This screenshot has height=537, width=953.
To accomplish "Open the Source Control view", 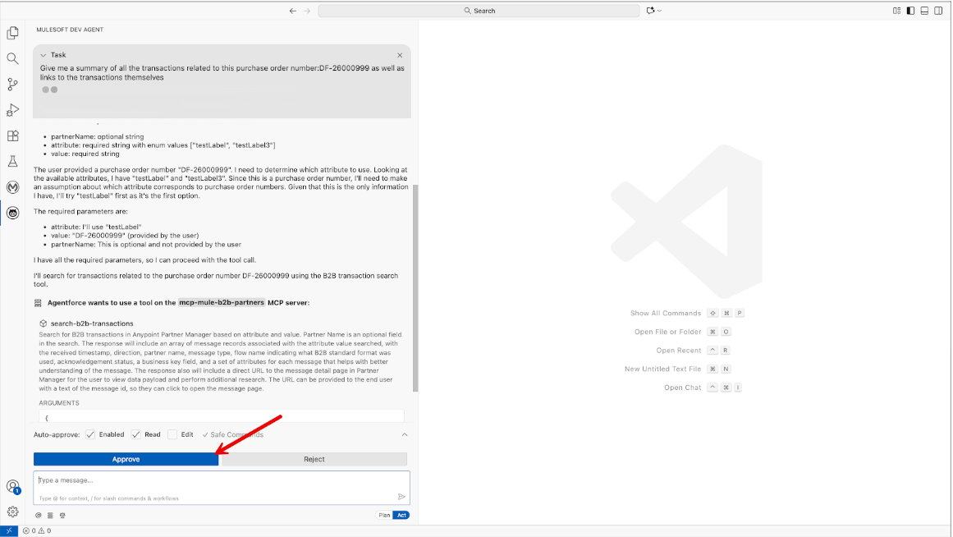I will (12, 84).
